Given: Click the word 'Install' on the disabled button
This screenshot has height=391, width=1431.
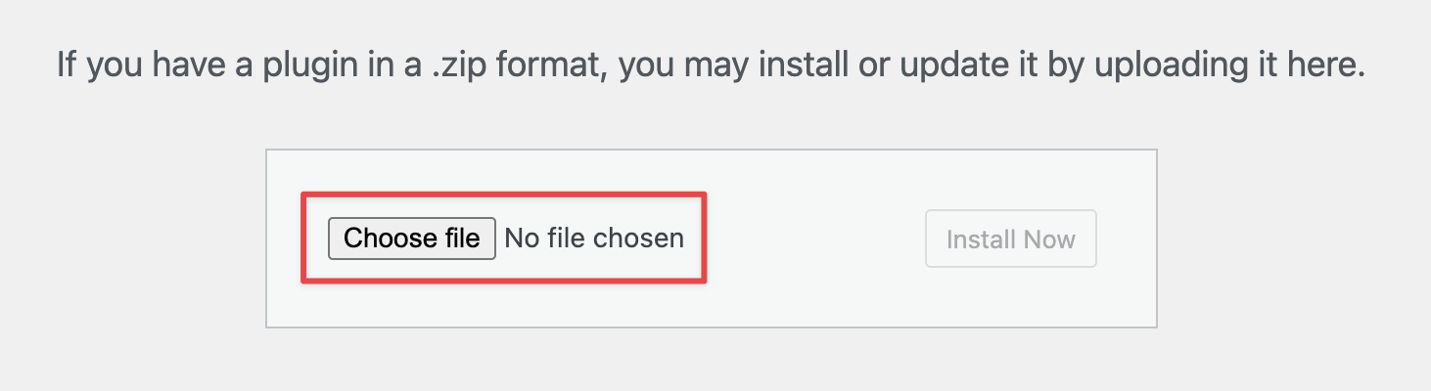Looking at the screenshot, I should (x=980, y=239).
